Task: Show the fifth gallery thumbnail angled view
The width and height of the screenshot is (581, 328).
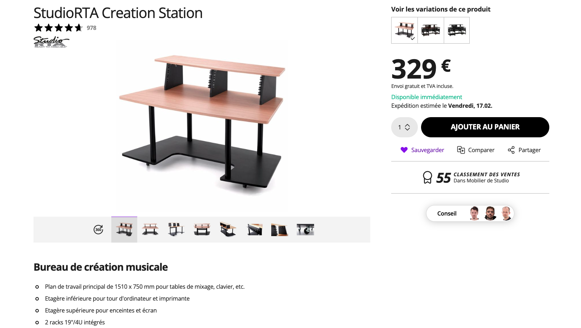Action: point(228,230)
